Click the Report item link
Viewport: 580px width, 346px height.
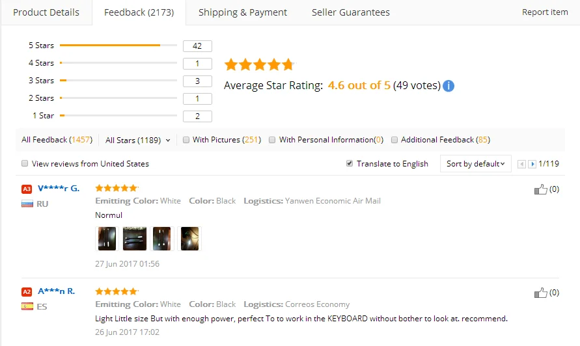pyautogui.click(x=545, y=12)
